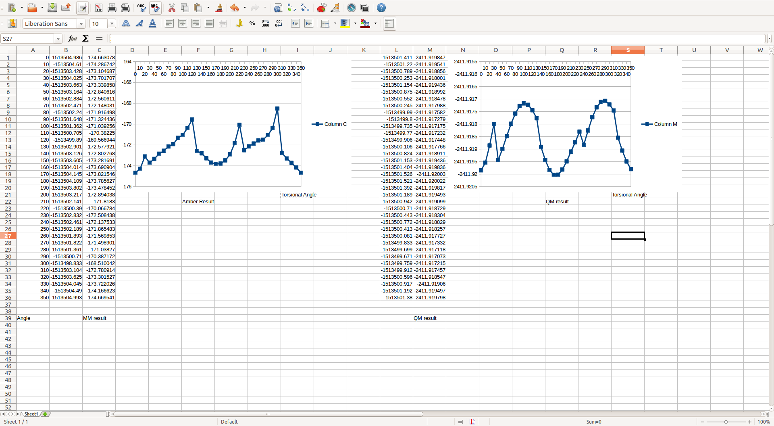Expand the Name Box dropdown
Screen dimensions: 774x426
58,39
